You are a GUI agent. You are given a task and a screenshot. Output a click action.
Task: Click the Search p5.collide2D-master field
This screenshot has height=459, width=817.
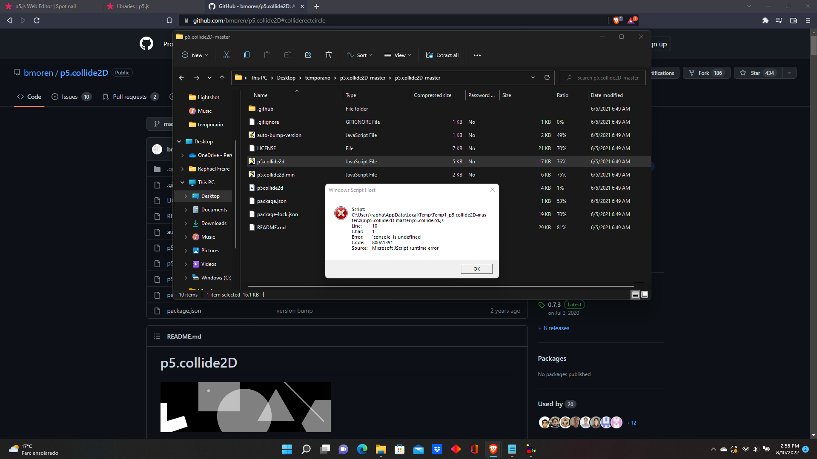click(603, 78)
